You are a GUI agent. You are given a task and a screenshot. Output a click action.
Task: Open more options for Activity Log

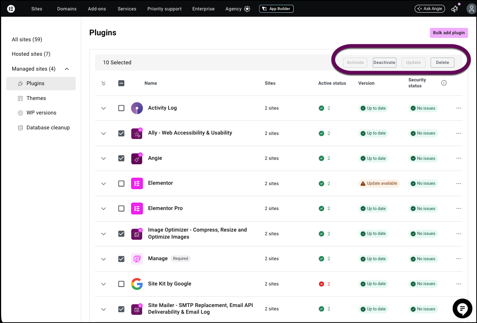point(459,108)
